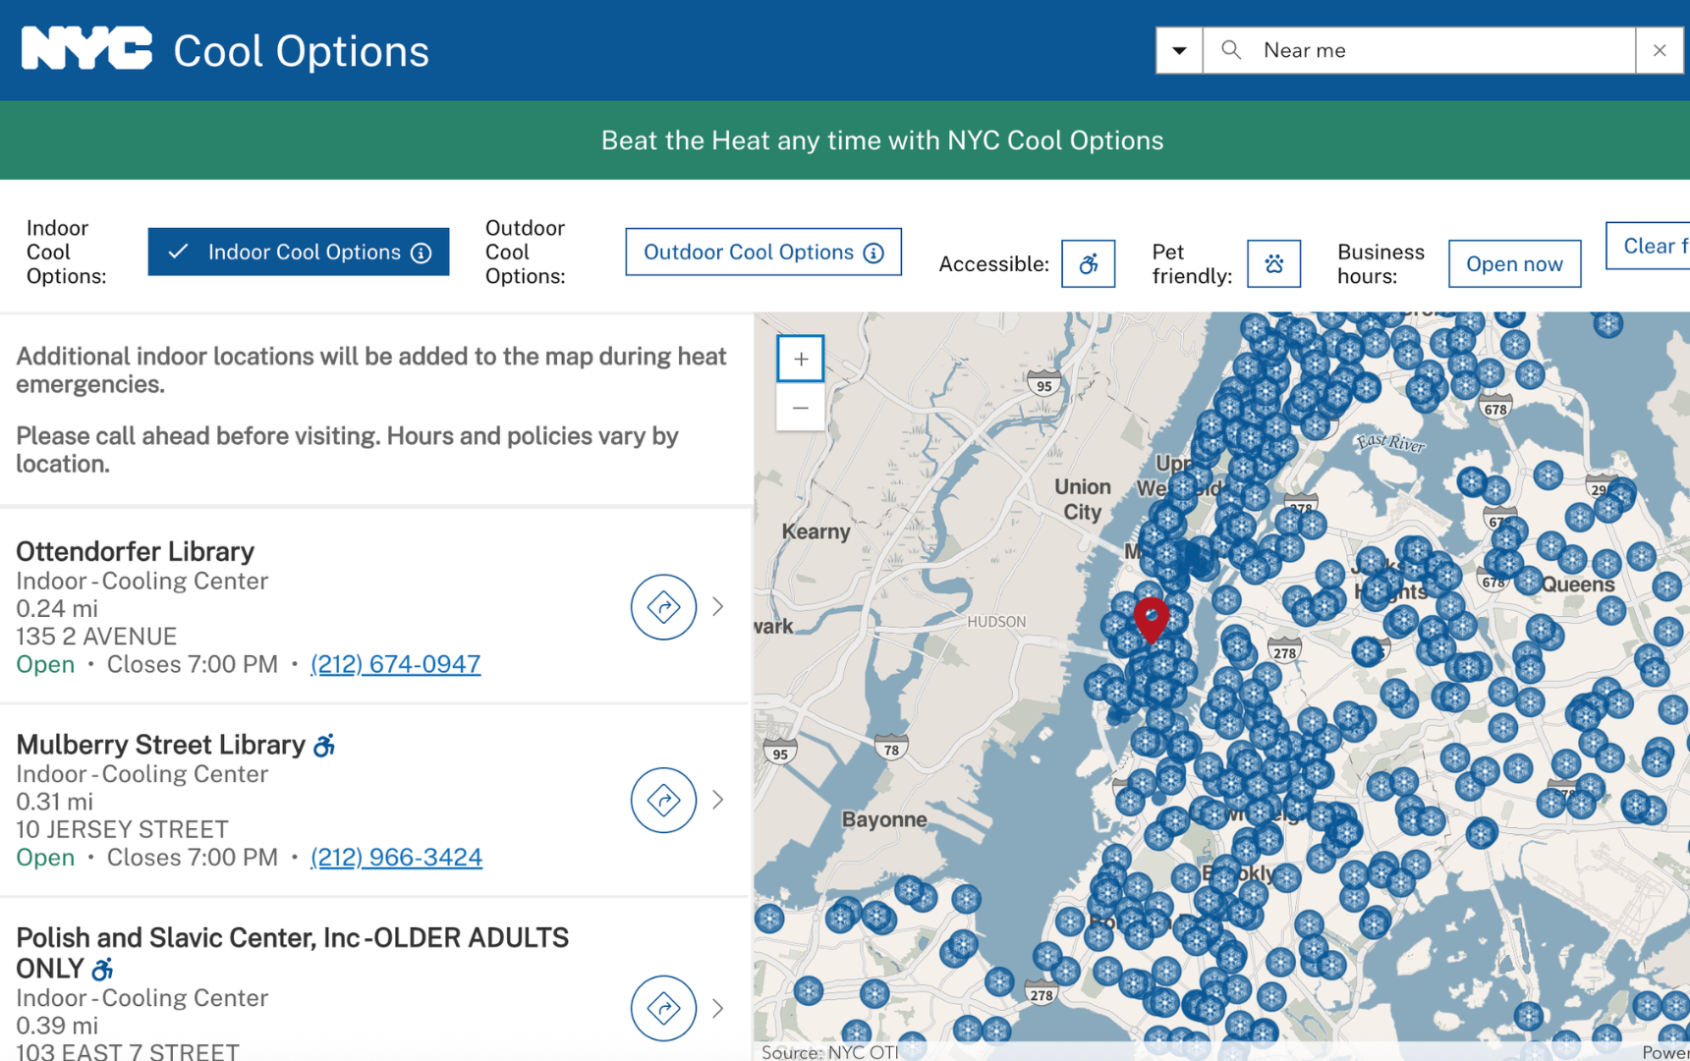Expand Mulberry Street Library details chevron

tap(718, 800)
